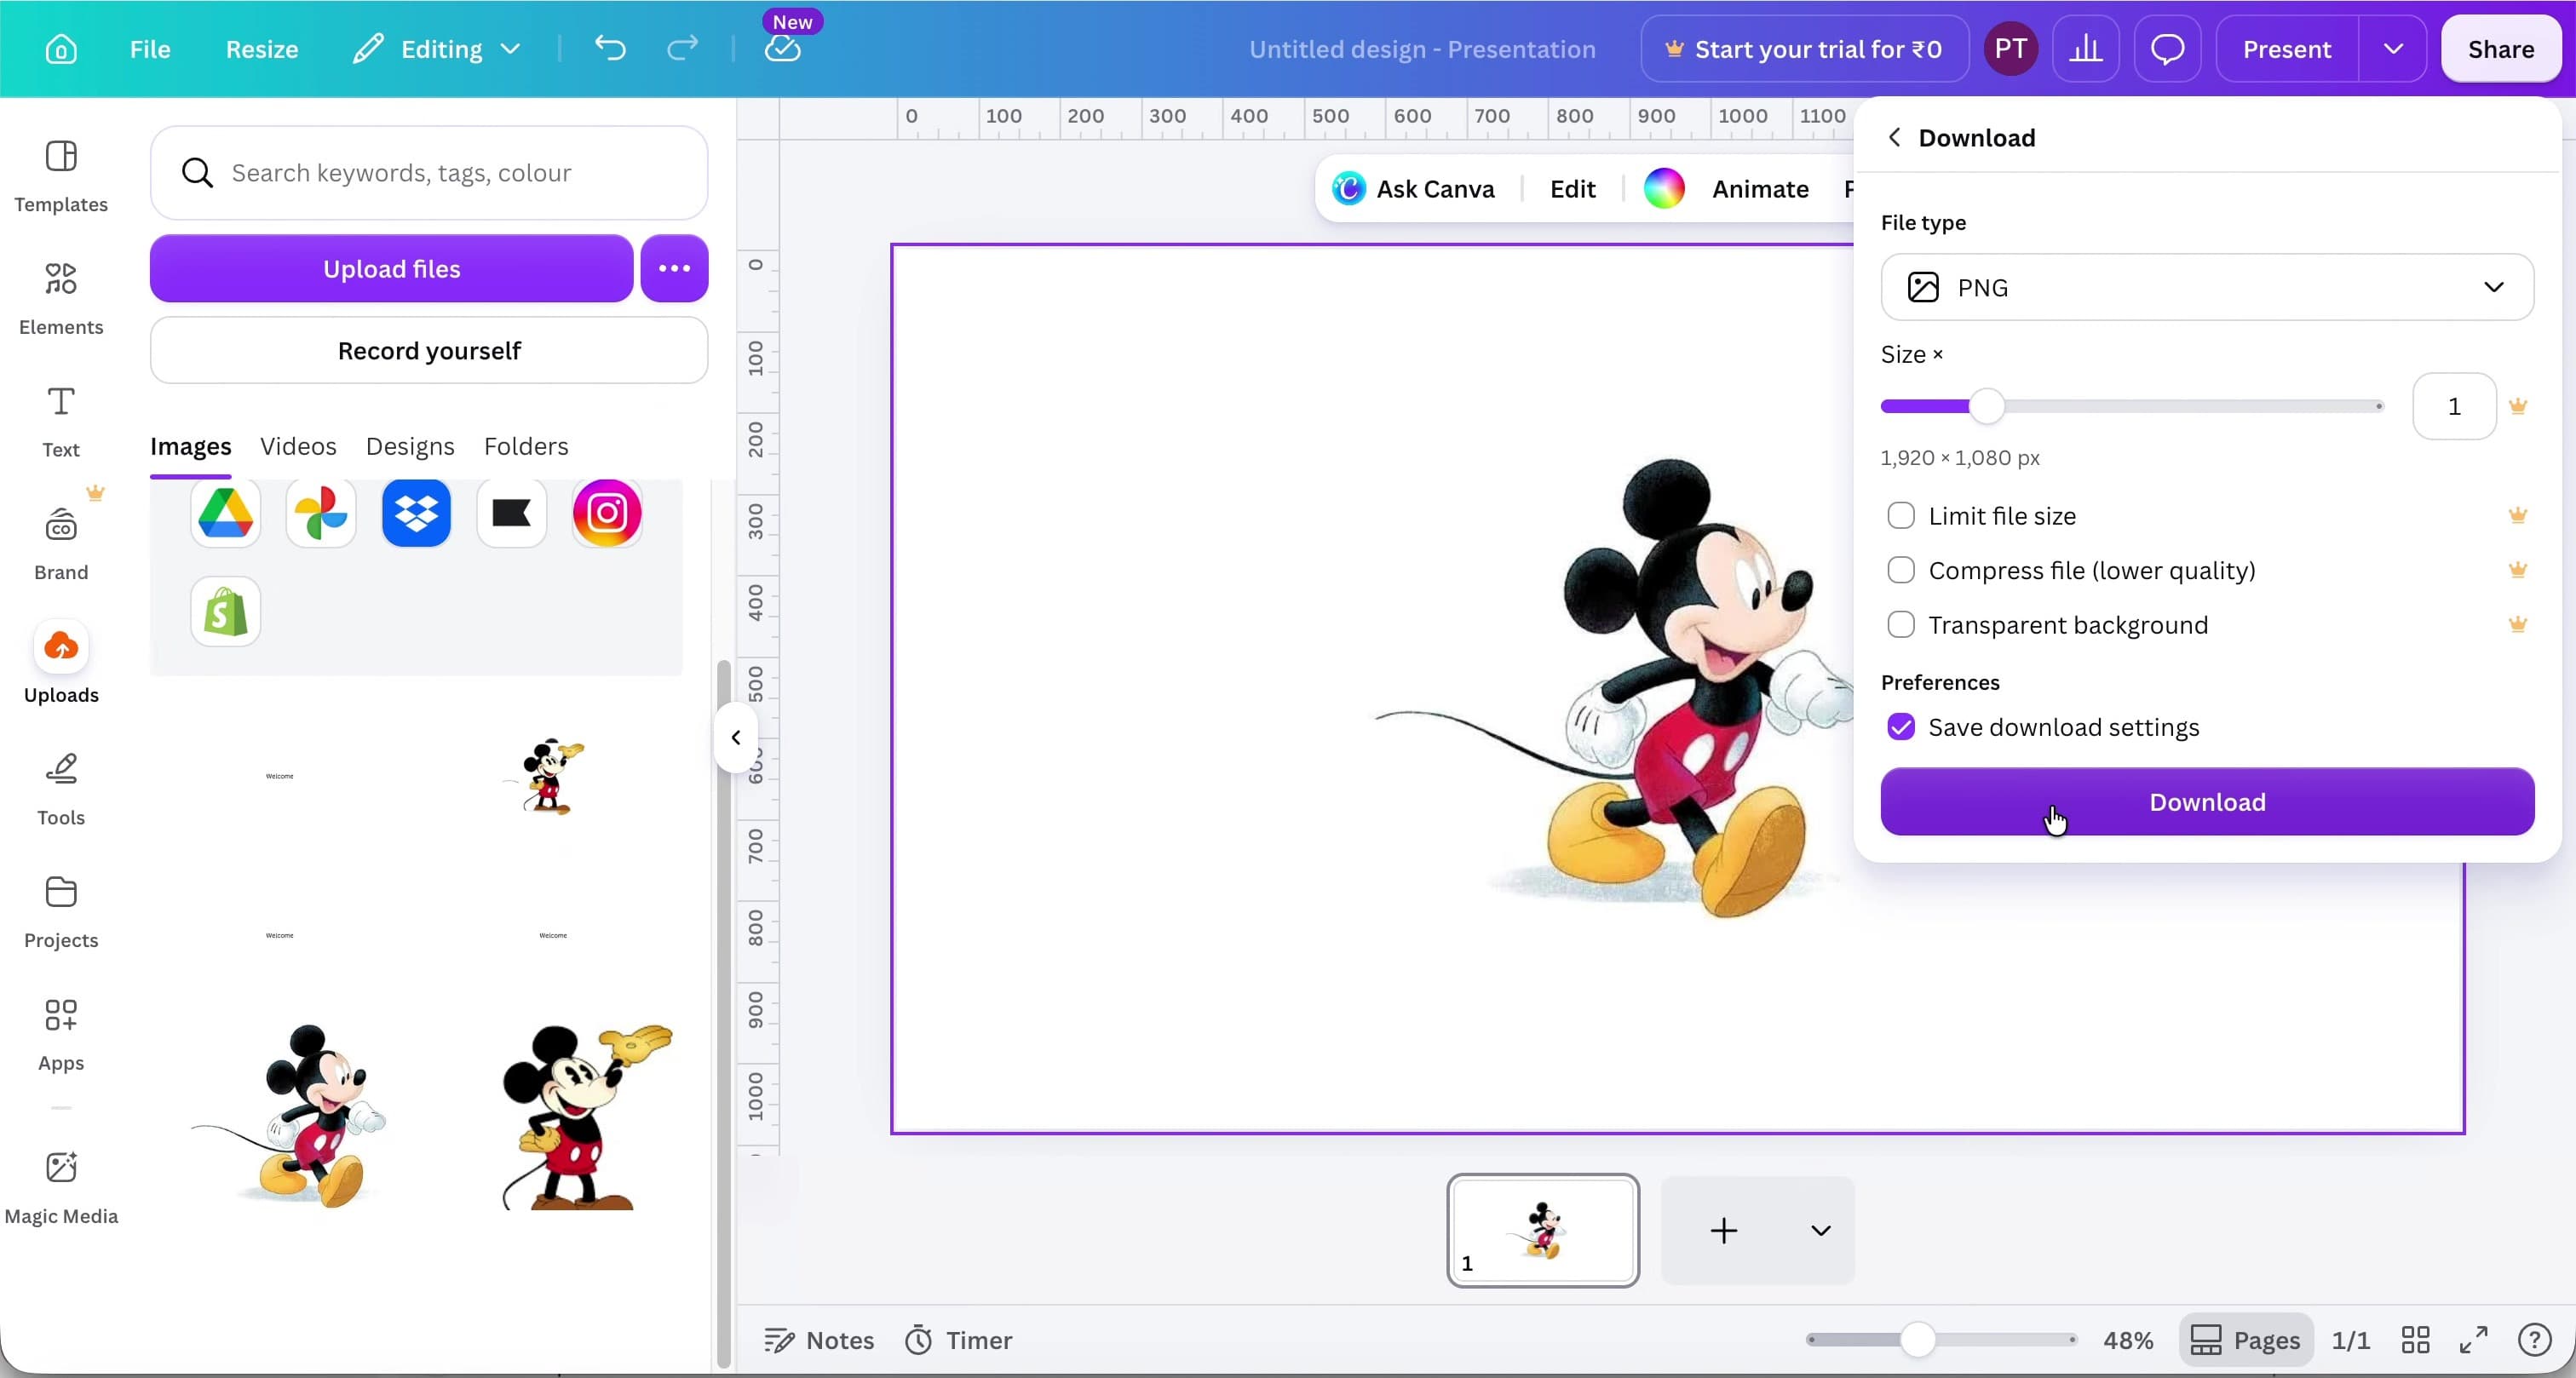Click the size multiplier input box
The height and width of the screenshot is (1378, 2576).
click(x=2453, y=406)
